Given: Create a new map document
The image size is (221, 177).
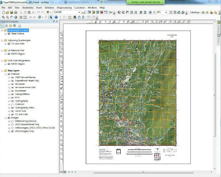Looking at the screenshot, I should point(3,12).
